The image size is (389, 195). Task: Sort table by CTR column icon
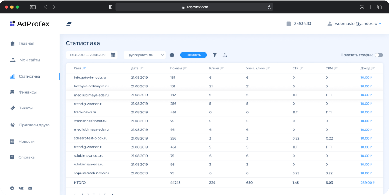[x=302, y=68]
